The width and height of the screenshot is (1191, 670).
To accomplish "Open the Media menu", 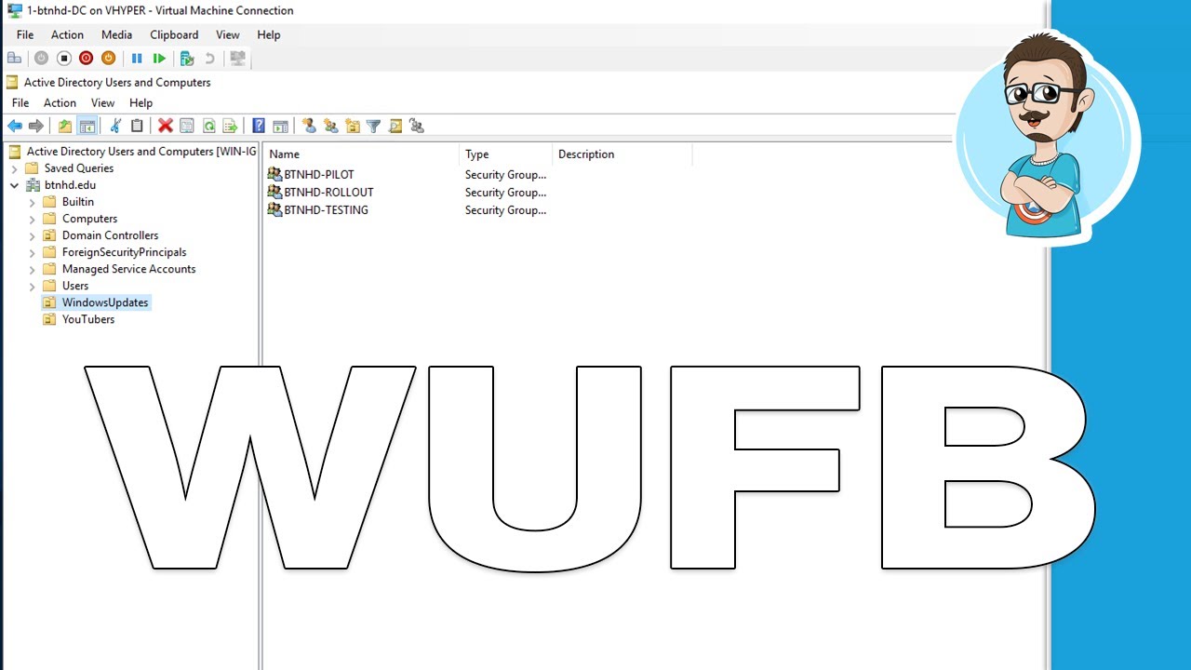I will [116, 34].
